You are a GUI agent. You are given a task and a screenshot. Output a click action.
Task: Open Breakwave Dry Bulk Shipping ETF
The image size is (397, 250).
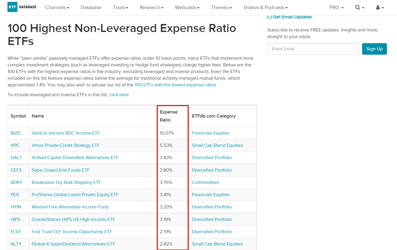[67, 182]
